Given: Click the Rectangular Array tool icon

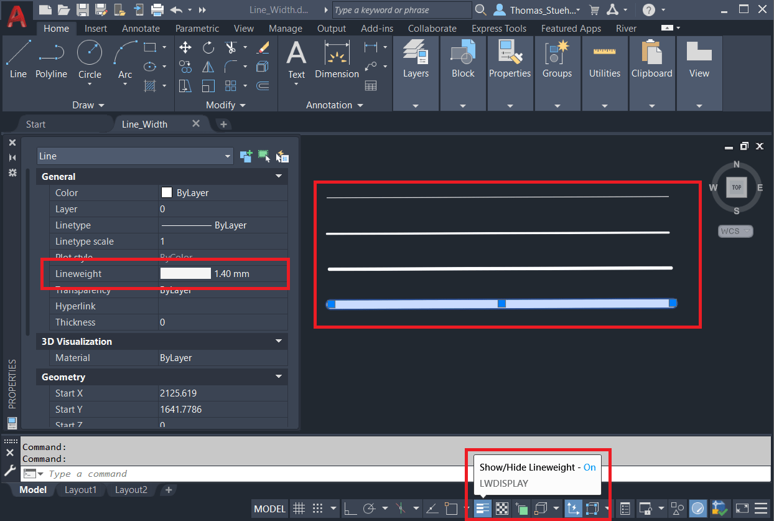Looking at the screenshot, I should (x=231, y=85).
